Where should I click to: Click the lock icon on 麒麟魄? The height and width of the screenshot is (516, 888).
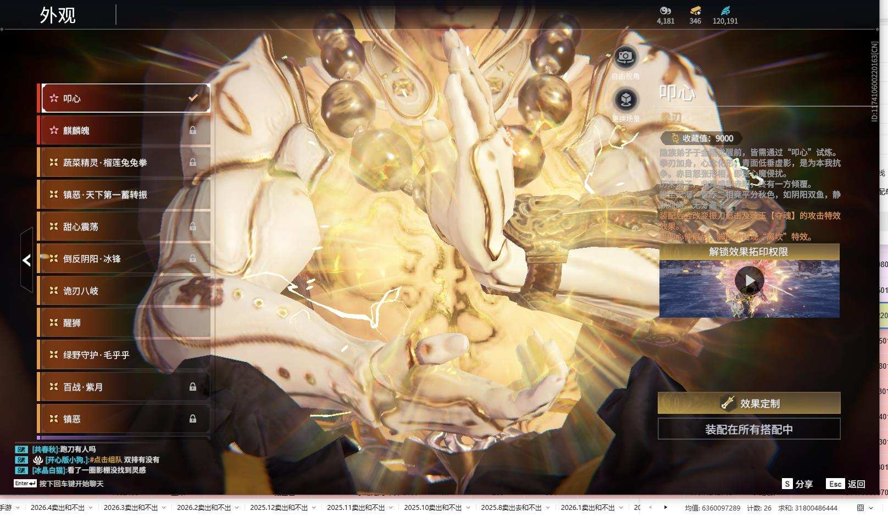tap(193, 130)
